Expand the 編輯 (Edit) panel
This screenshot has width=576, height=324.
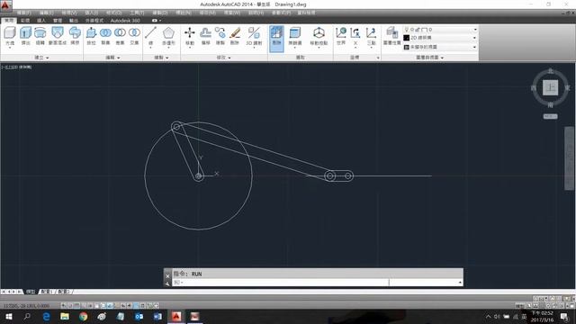[x=112, y=58]
